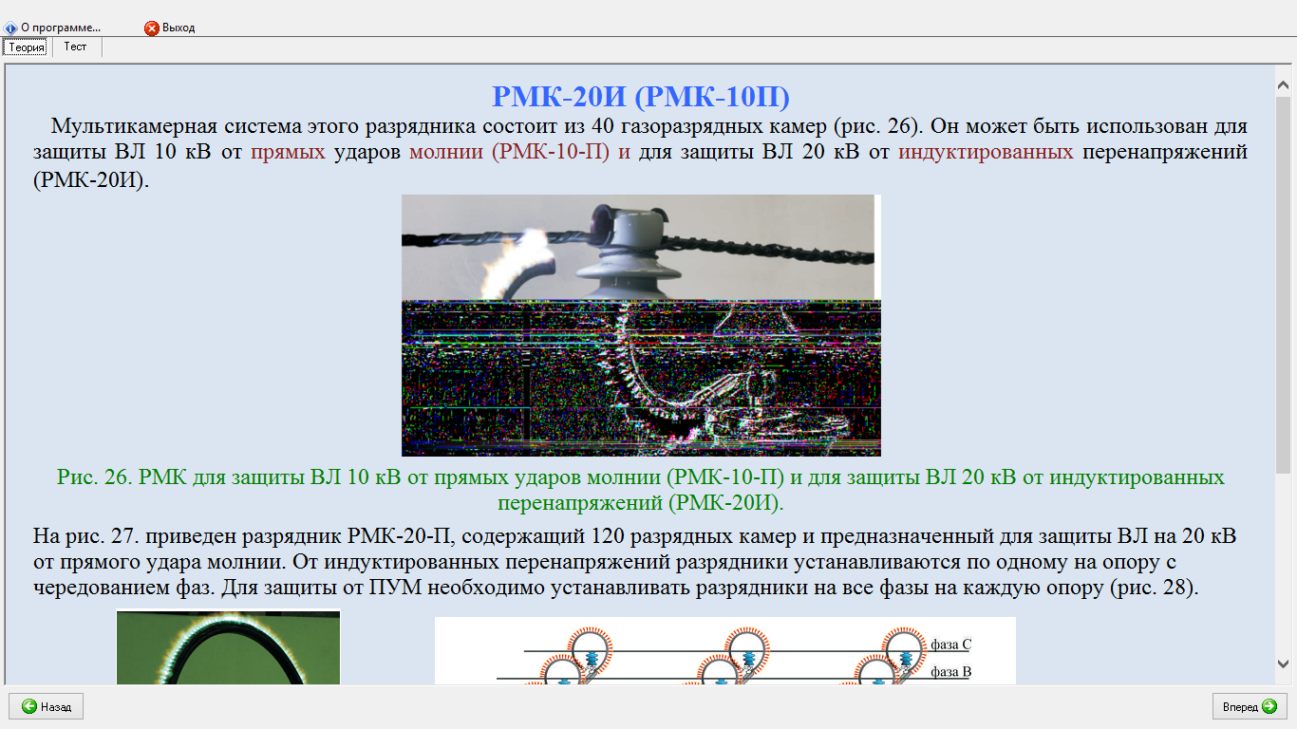
Task: Click the 'Выход' exit item
Action: pyautogui.click(x=170, y=28)
